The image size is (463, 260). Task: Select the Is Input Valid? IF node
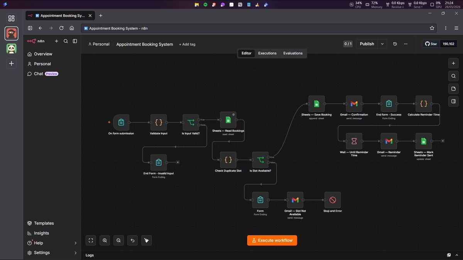point(191,122)
